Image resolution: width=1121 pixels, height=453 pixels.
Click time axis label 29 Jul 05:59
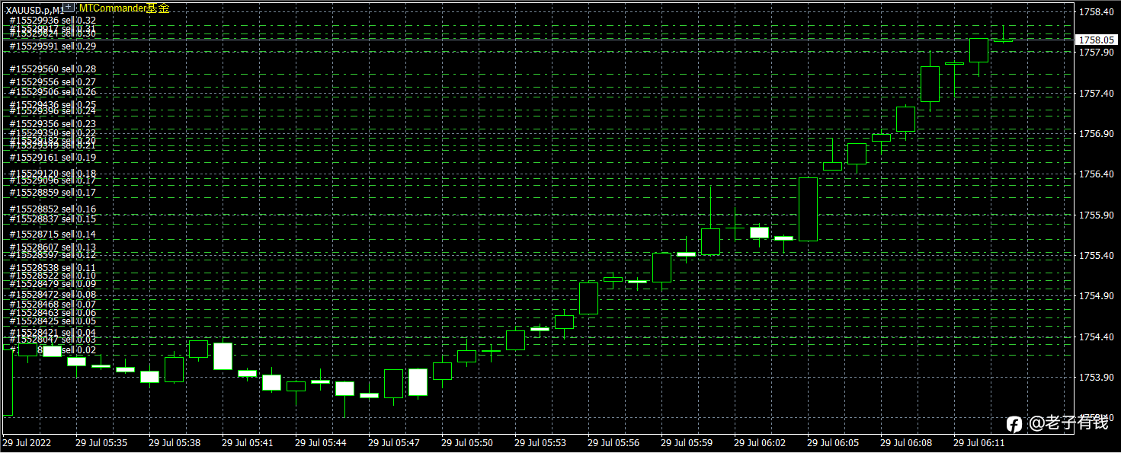tap(687, 442)
